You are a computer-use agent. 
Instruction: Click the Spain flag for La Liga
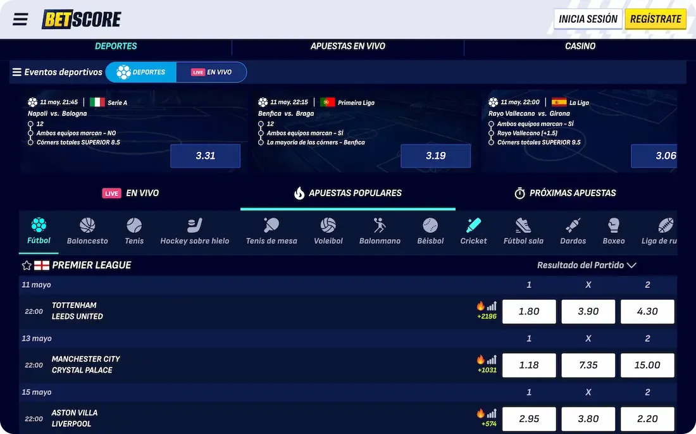click(x=559, y=102)
